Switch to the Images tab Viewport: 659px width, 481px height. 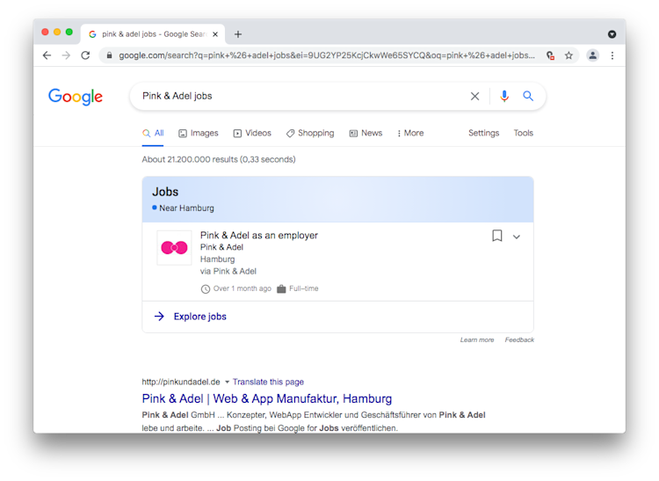point(199,134)
